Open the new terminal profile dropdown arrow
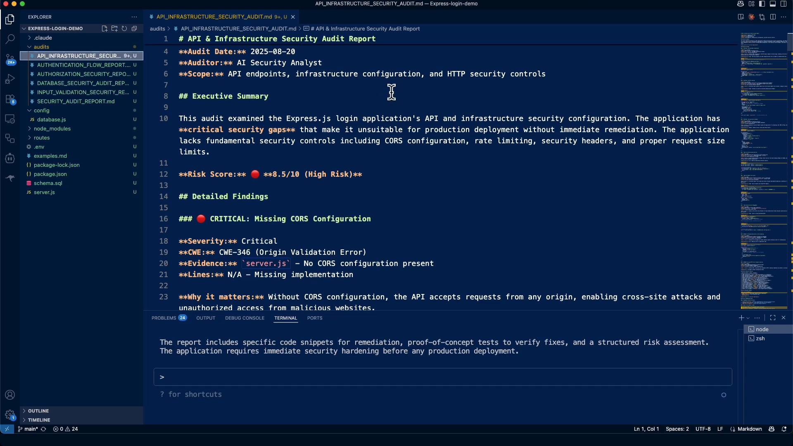Viewport: 793px width, 446px height. point(748,318)
